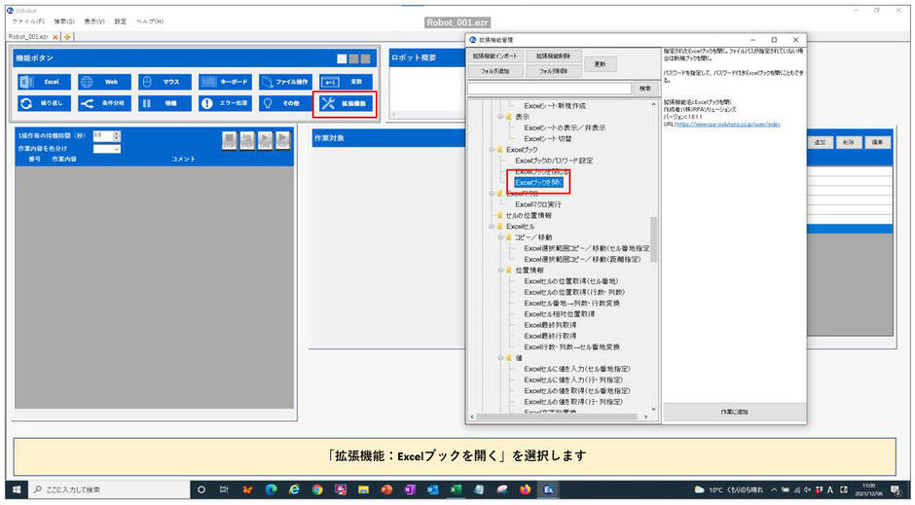This screenshot has height=505, width=915.
Task: Select Excelブックのパスワード設定 tree item
Action: [x=554, y=161]
